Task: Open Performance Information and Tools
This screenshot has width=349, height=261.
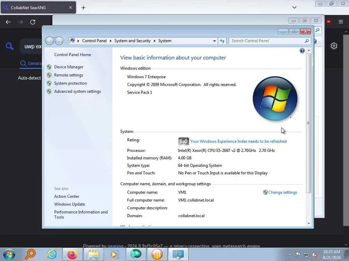Action: [x=81, y=214]
